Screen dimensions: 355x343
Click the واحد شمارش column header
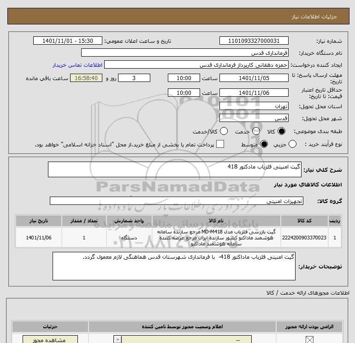click(129, 221)
